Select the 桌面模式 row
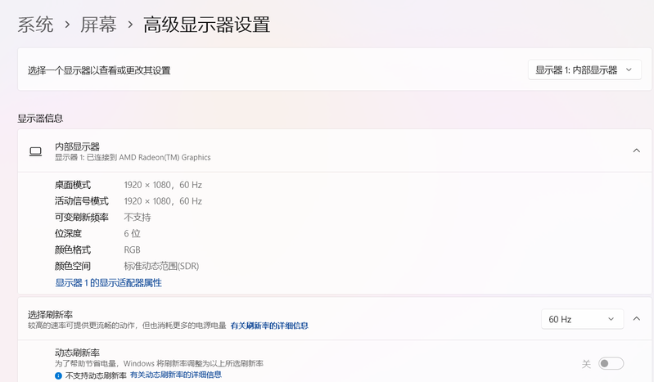Viewport: 654px width, 382px height. pos(73,185)
